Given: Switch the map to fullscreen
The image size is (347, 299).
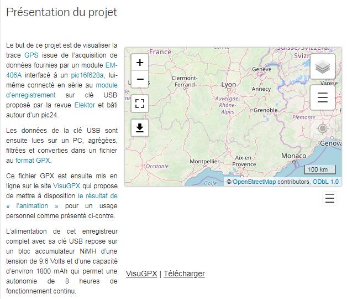Looking at the screenshot, I should (x=140, y=104).
